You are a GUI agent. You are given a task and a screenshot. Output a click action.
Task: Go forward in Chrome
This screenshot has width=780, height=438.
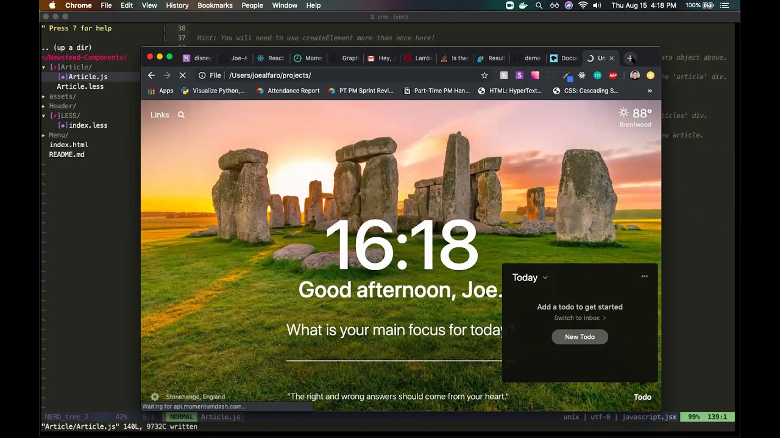167,75
